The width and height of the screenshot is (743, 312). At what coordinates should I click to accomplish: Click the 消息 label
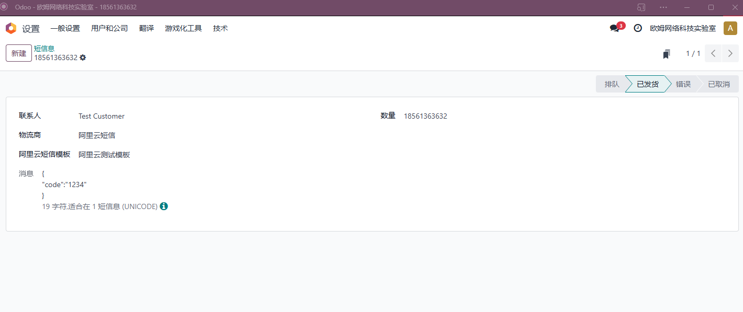click(x=26, y=174)
